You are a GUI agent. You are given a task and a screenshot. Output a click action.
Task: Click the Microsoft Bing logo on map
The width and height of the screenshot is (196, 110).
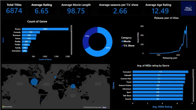coord(7,107)
